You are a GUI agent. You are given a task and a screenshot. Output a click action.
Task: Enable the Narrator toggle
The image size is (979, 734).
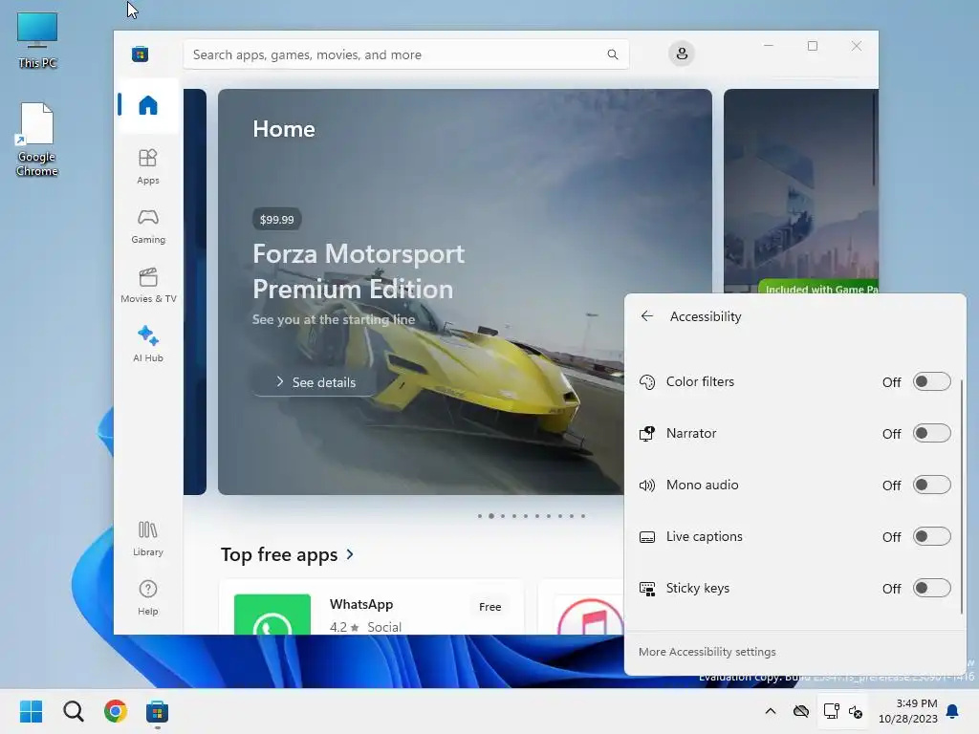tap(931, 433)
